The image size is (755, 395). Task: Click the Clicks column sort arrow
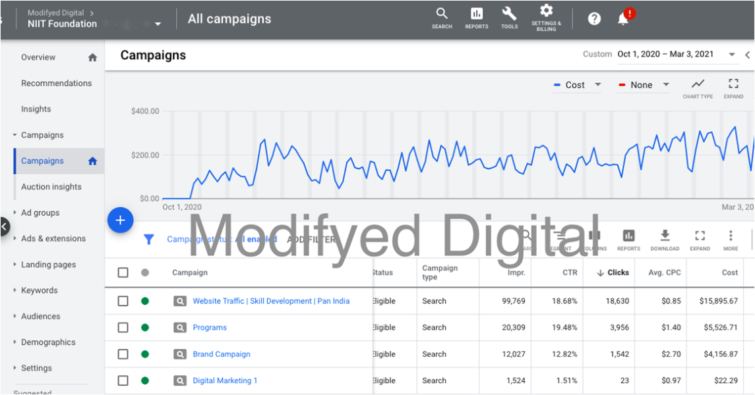(x=600, y=273)
